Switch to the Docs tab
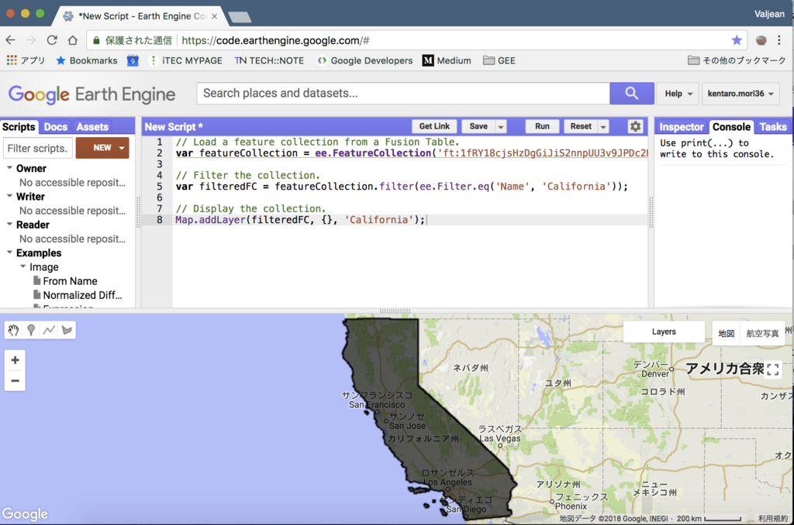Screen dimensions: 794x525 (x=56, y=127)
